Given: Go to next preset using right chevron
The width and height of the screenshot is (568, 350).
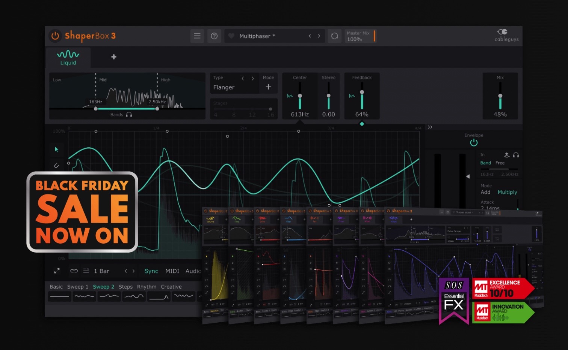Looking at the screenshot, I should 319,36.
